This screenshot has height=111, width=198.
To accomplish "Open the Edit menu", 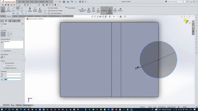I will (24, 2).
